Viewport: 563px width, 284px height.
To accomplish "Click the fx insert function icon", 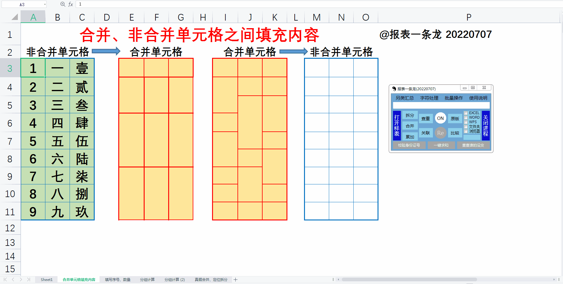I will 70,4.
